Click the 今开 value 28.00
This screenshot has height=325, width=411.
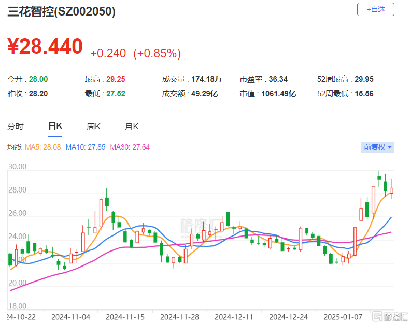(38, 79)
